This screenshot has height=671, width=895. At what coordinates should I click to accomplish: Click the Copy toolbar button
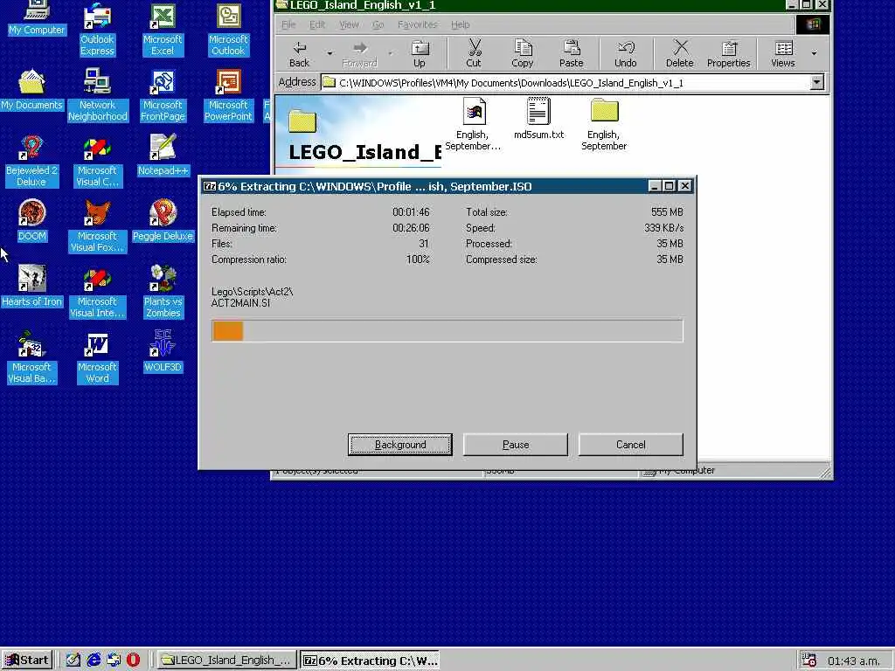tap(523, 53)
